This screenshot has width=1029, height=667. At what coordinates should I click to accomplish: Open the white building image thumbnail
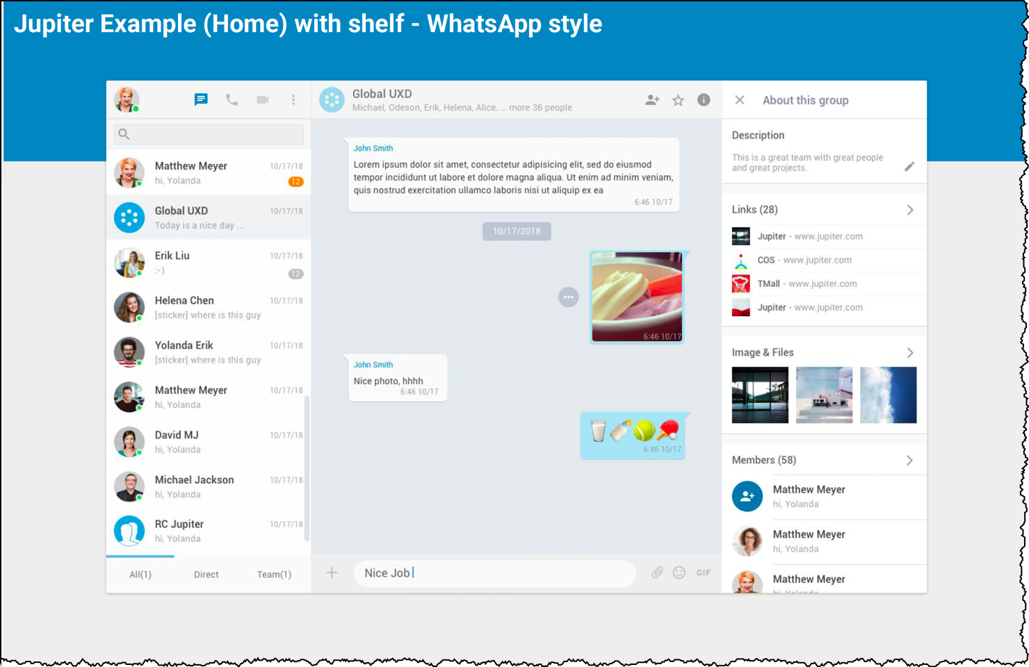point(824,395)
